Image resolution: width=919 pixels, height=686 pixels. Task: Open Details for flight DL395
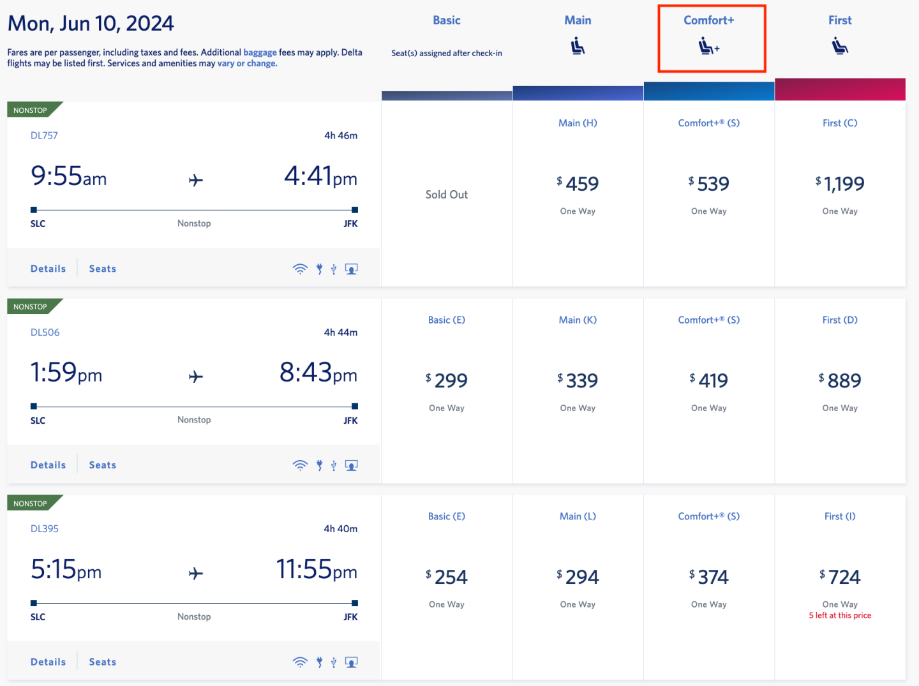48,662
